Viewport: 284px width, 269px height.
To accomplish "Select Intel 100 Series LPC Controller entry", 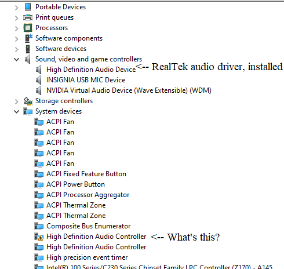I will [159, 267].
